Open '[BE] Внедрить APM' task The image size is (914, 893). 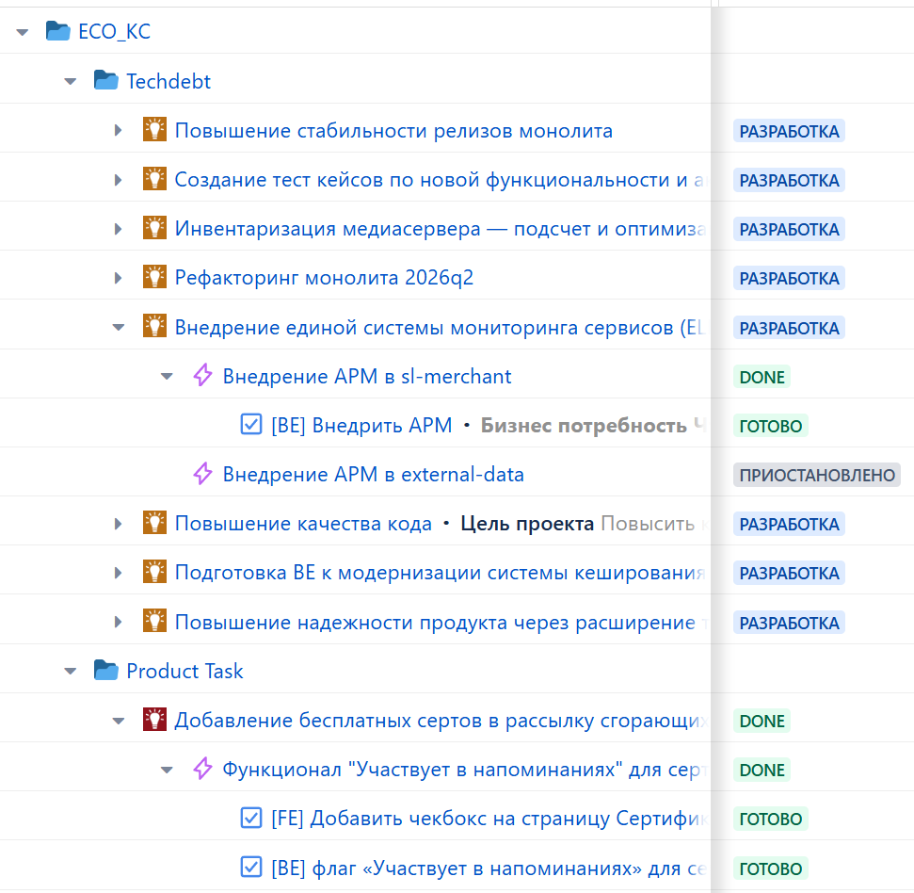[361, 425]
